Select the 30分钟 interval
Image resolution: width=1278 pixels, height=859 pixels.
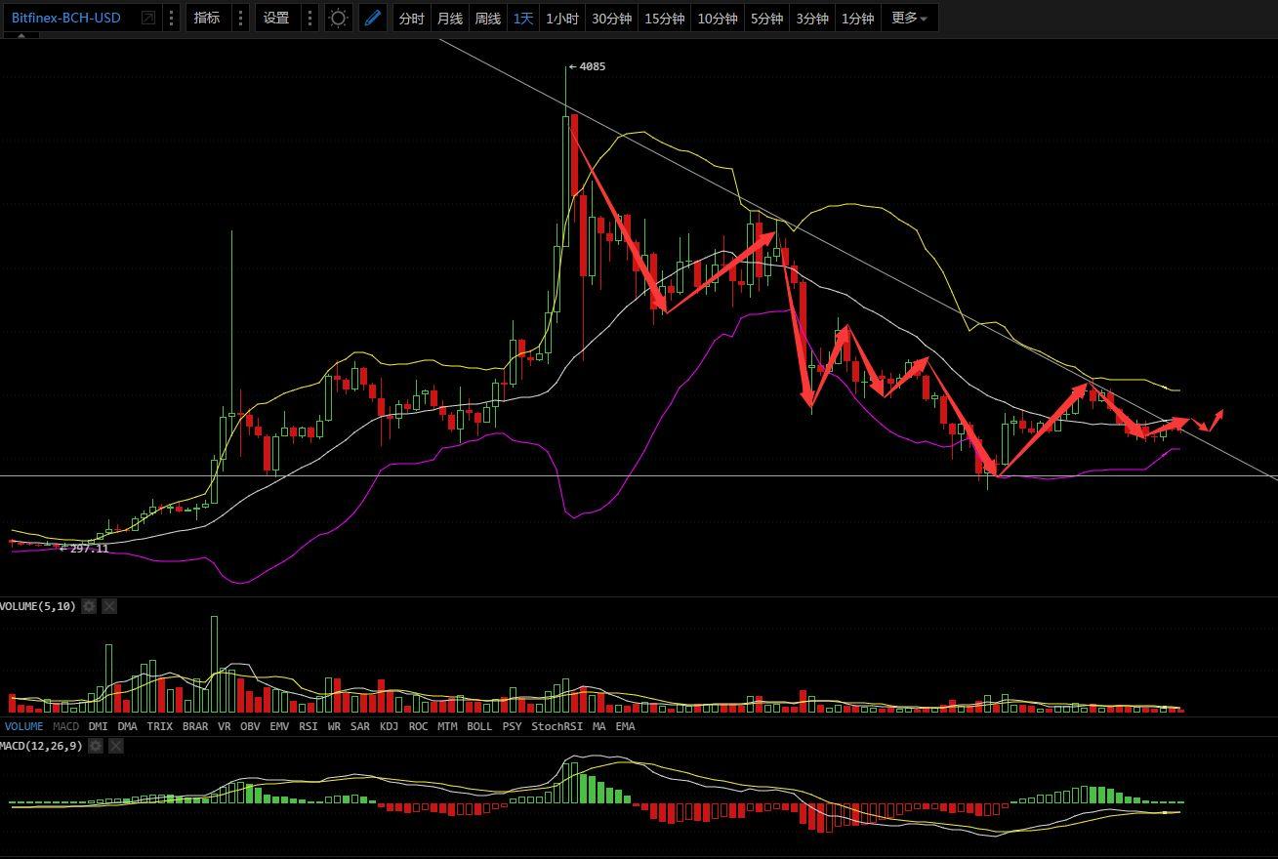click(612, 19)
